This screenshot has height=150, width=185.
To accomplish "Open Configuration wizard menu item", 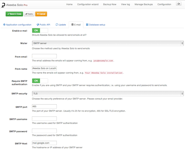I will pos(88,4).
